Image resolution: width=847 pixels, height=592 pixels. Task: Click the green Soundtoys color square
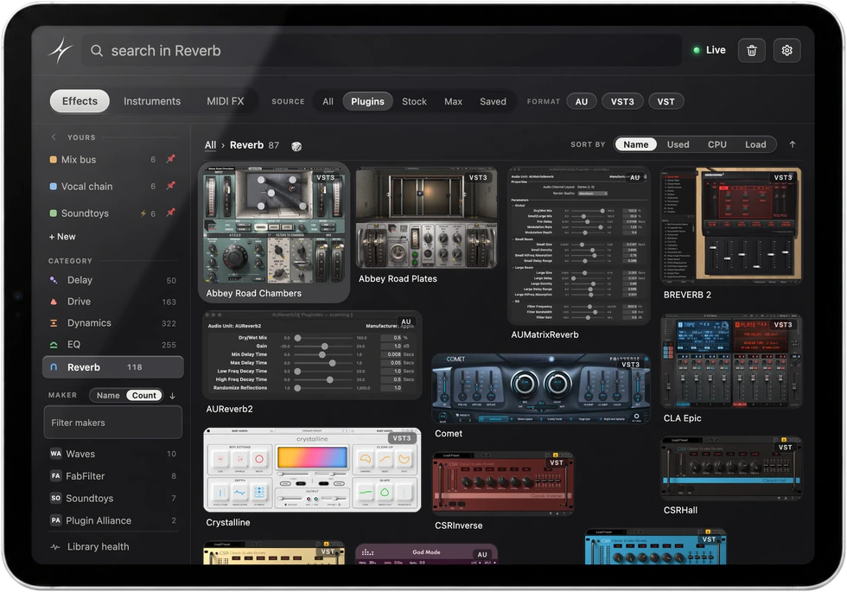click(x=53, y=213)
